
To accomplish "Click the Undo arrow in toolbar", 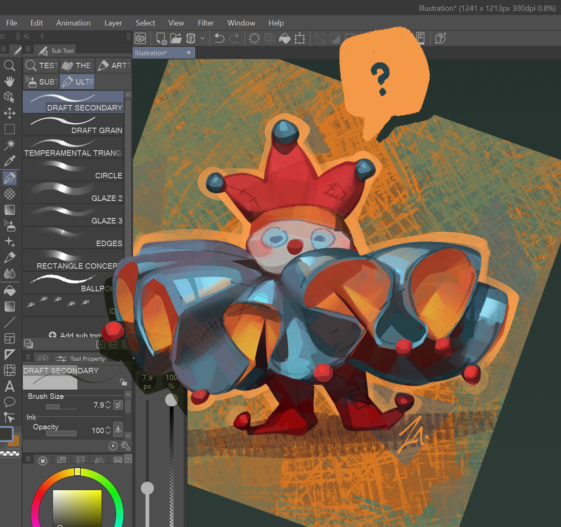I will [x=219, y=38].
